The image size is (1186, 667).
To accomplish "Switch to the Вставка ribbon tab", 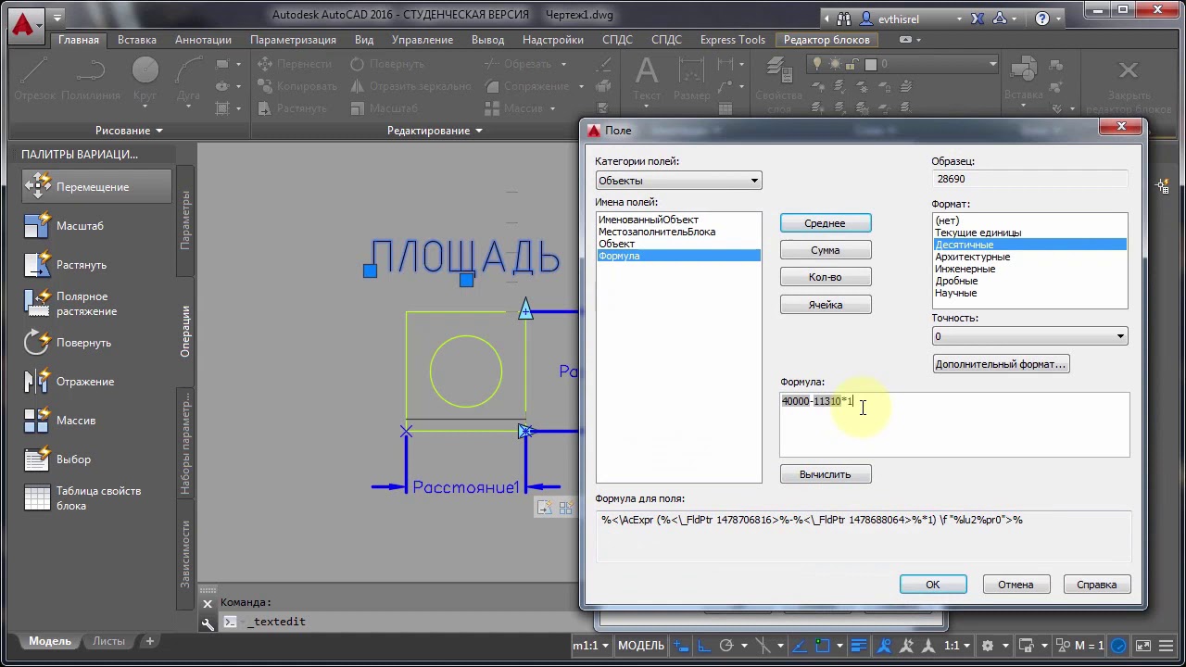I will 137,40.
